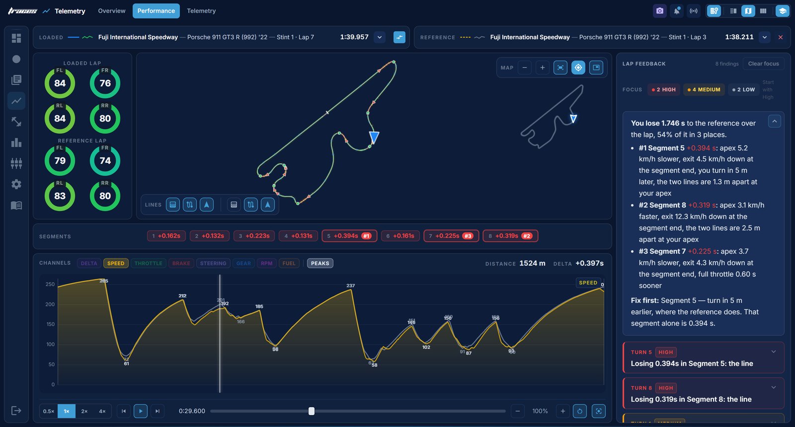Skip to the start of the lap
The width and height of the screenshot is (795, 427).
coord(124,411)
